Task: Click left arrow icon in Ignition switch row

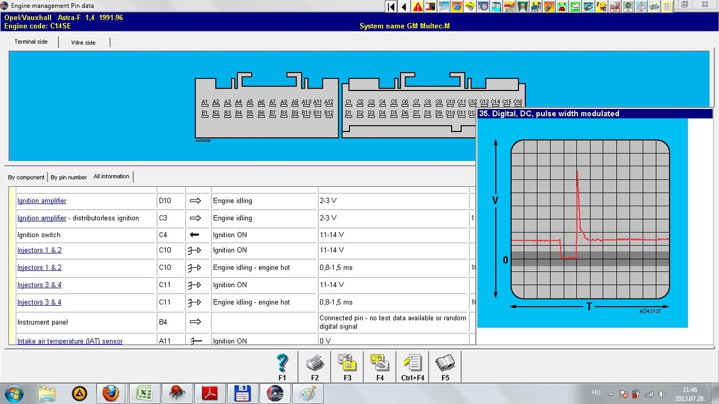Action: pyautogui.click(x=195, y=235)
